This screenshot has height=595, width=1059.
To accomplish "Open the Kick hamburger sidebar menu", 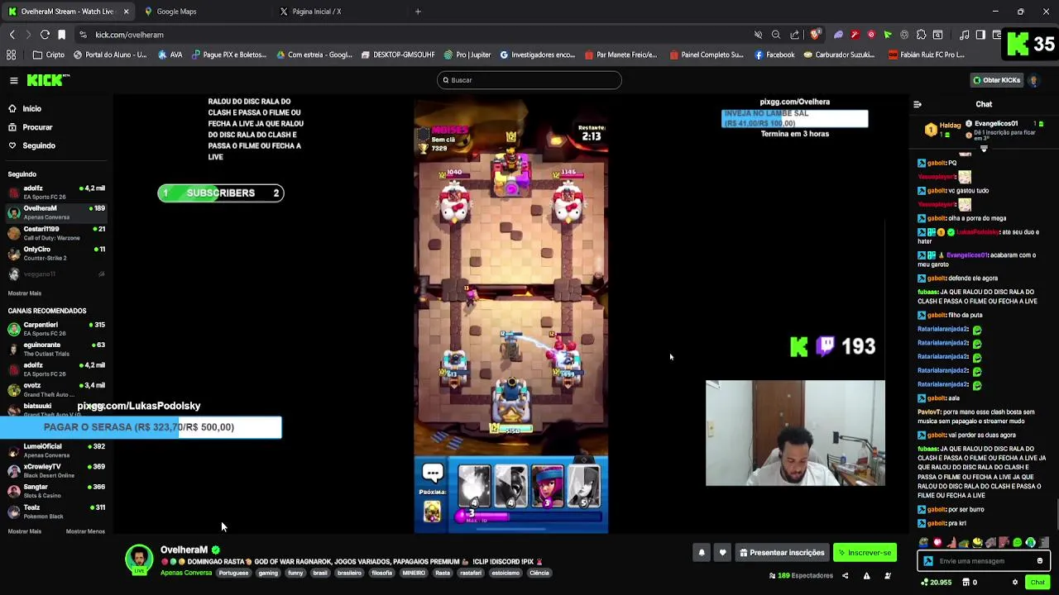I will tap(14, 80).
